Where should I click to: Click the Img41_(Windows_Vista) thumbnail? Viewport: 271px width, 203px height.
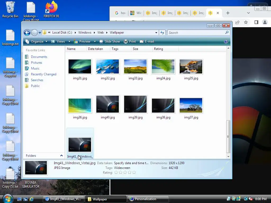[80, 145]
